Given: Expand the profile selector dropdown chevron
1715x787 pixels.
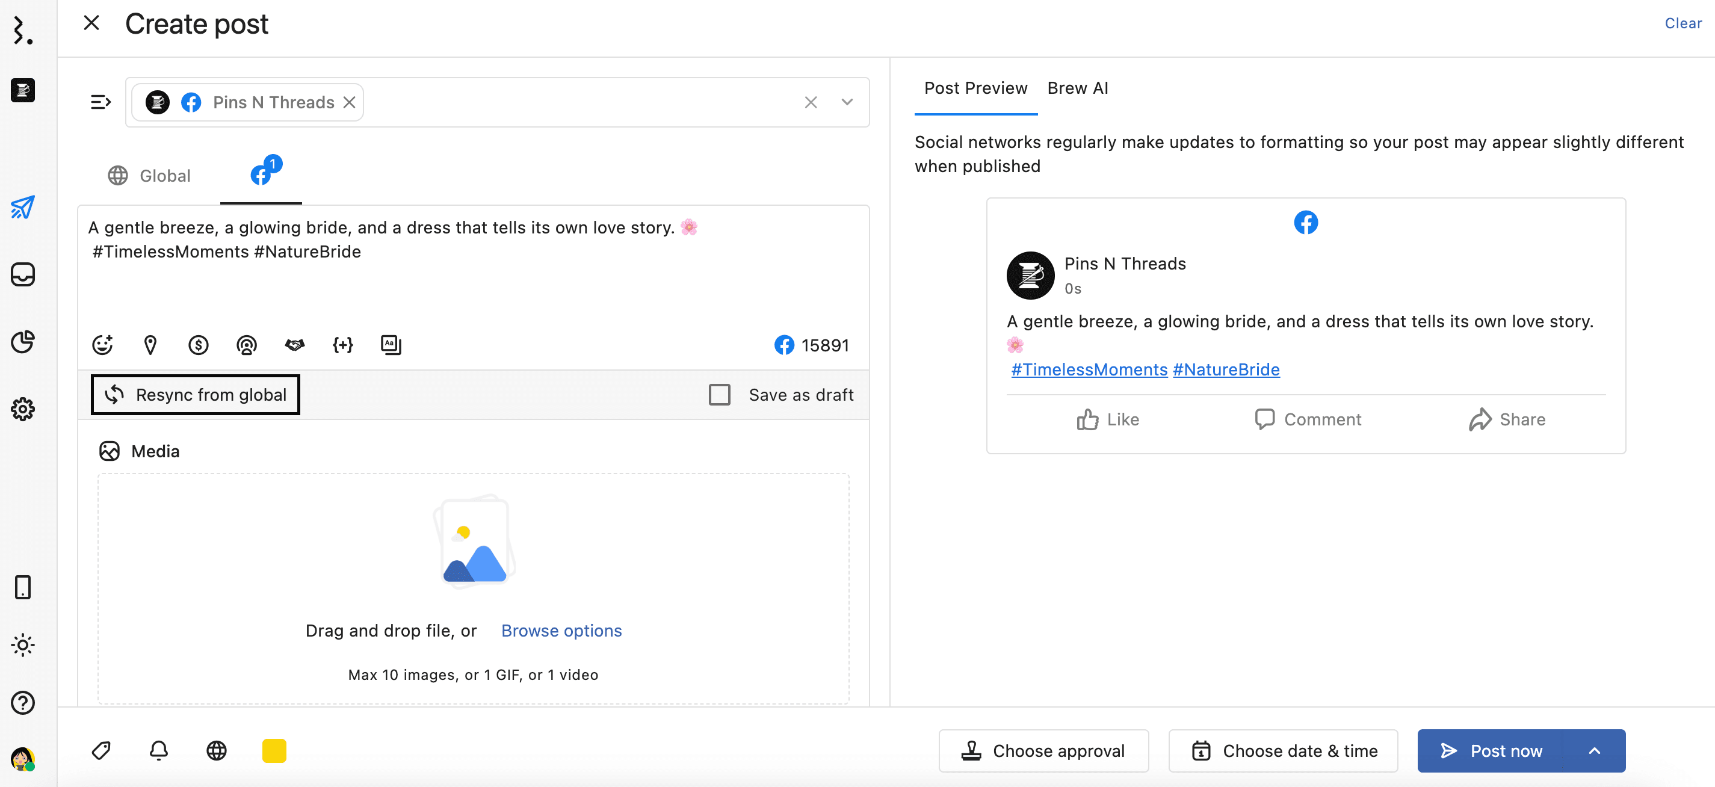Looking at the screenshot, I should (x=847, y=102).
